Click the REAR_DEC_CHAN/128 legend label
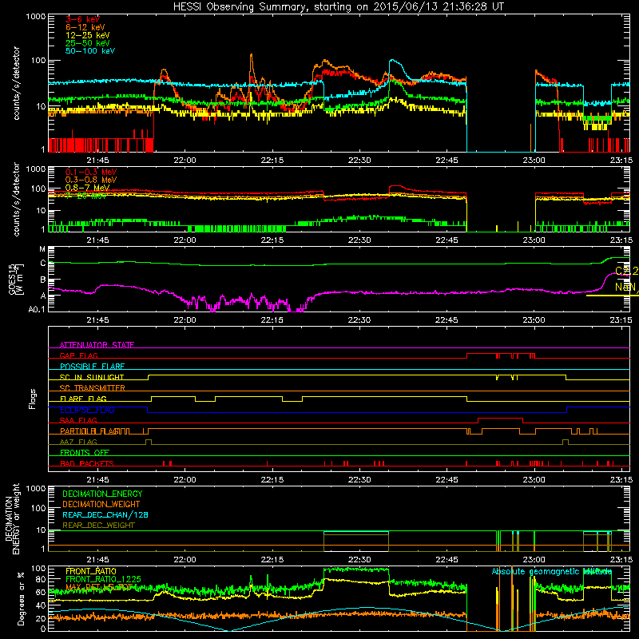Screen dimensions: 639x639 tap(105, 515)
